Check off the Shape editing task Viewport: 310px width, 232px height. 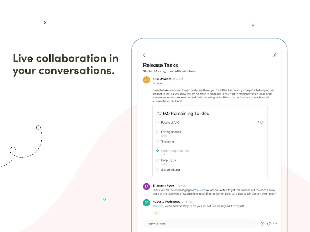(x=157, y=169)
